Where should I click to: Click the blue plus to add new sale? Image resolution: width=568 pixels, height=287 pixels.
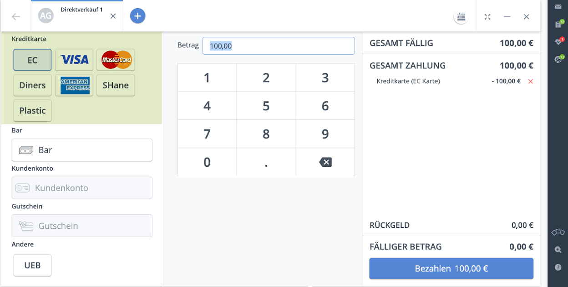[137, 16]
